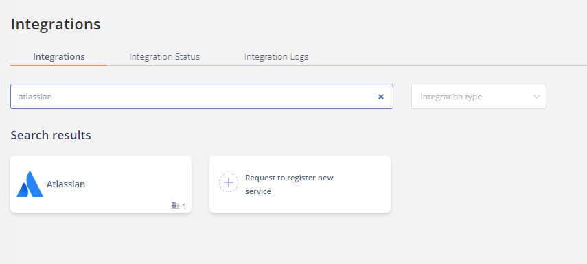Click the count 1 on Atlassian card

(184, 206)
